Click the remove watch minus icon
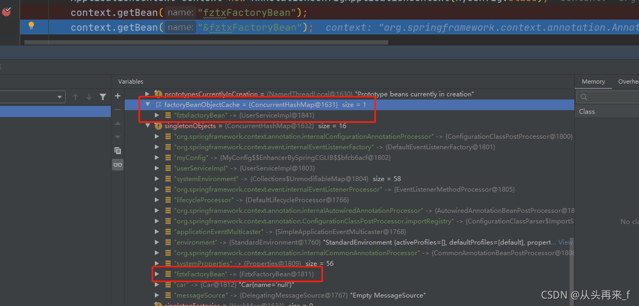The width and height of the screenshot is (639, 306). 118,110
